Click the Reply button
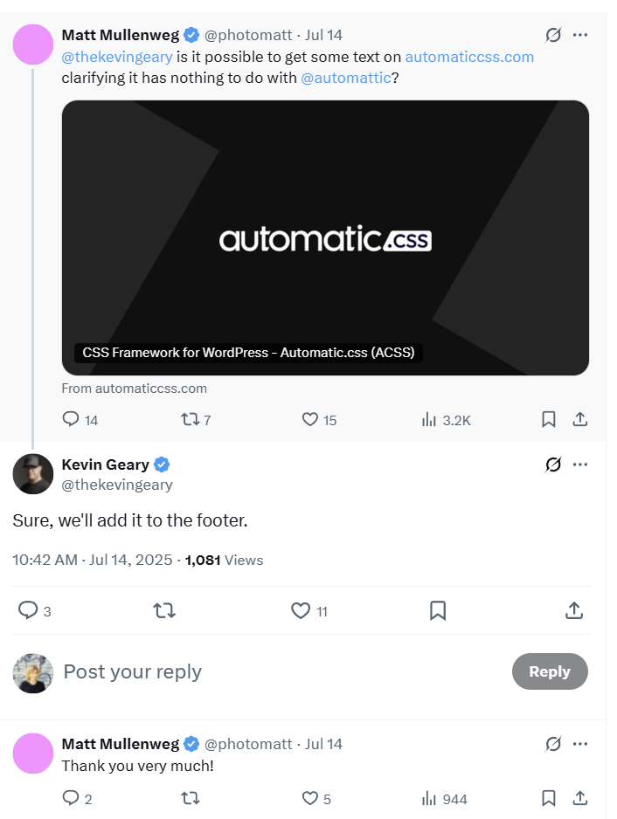617x819 pixels. pyautogui.click(x=550, y=671)
